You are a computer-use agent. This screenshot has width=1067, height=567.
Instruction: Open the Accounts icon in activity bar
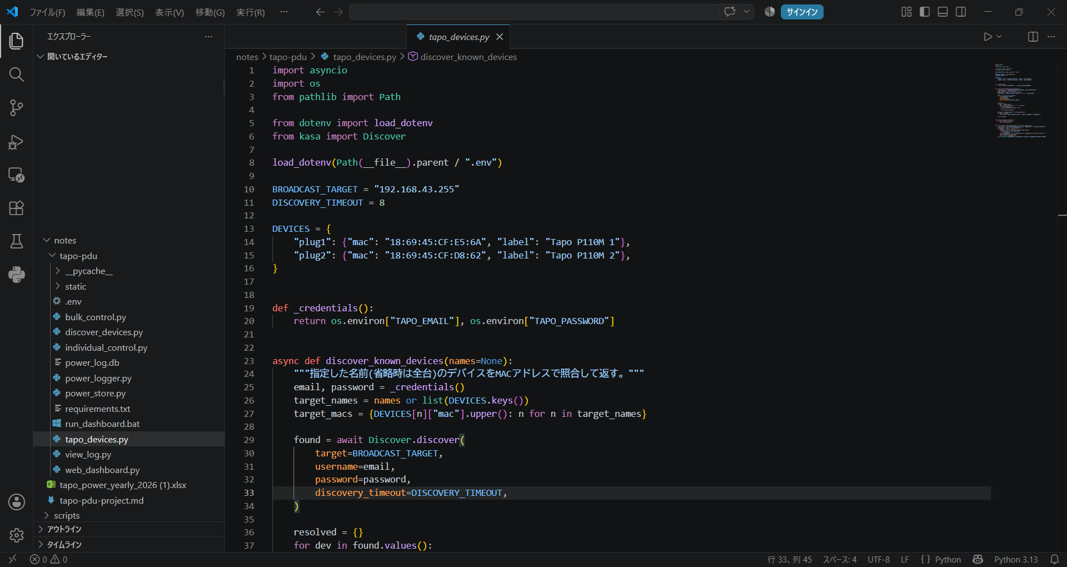[16, 502]
